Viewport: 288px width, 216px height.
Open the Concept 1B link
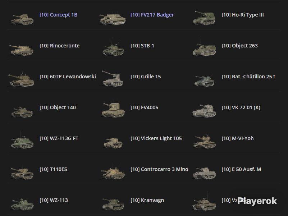pyautogui.click(x=58, y=15)
